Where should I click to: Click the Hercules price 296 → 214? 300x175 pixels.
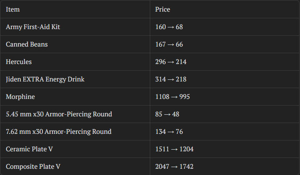pyautogui.click(x=171, y=62)
